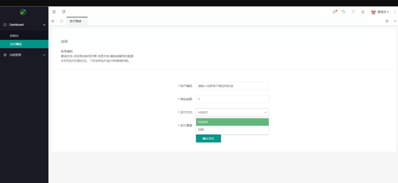Click the sidebar collapse menu icon

pyautogui.click(x=54, y=12)
